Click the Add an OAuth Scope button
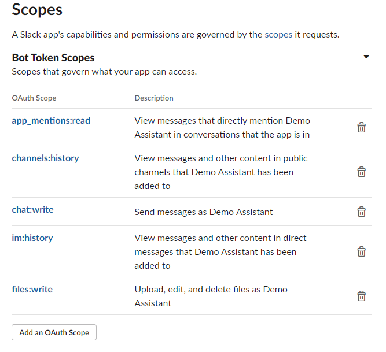 coord(54,332)
